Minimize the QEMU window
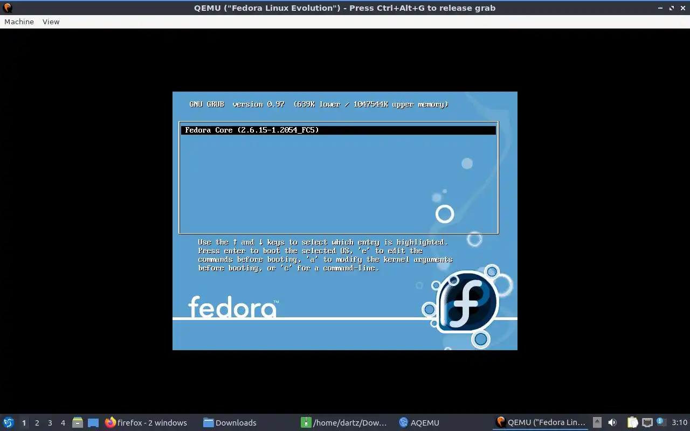Viewport: 690px width, 431px height. [x=660, y=8]
